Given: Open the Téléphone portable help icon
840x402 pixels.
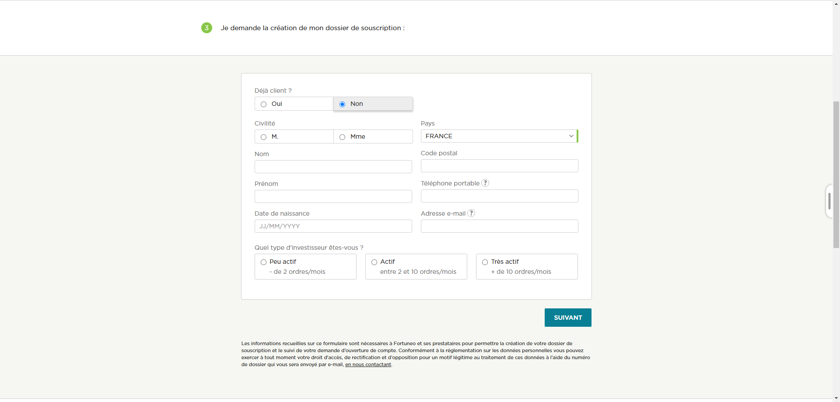Looking at the screenshot, I should coord(485,183).
